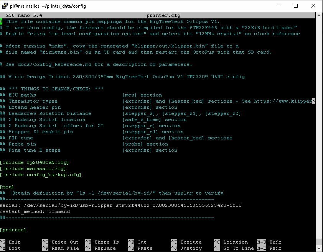This screenshot has height=252, width=323.
Task: Click the scrollbar up arrow
Action: [x=319, y=15]
